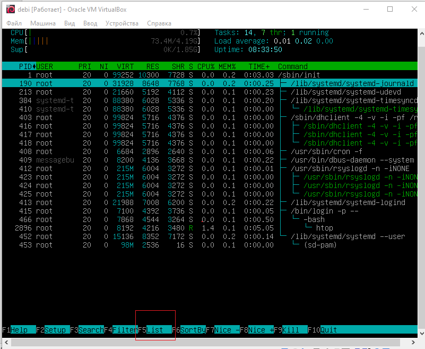The image size is (425, 349).
Task: Click the vertical scrollbar up arrow
Action: pos(421,33)
